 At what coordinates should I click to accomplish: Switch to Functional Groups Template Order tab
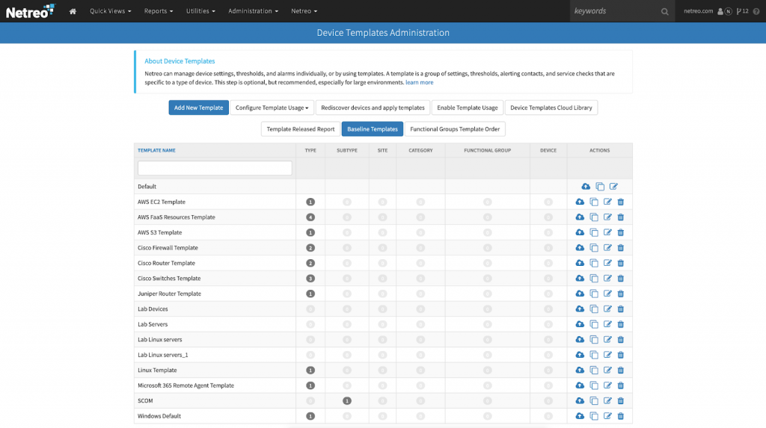pos(455,128)
